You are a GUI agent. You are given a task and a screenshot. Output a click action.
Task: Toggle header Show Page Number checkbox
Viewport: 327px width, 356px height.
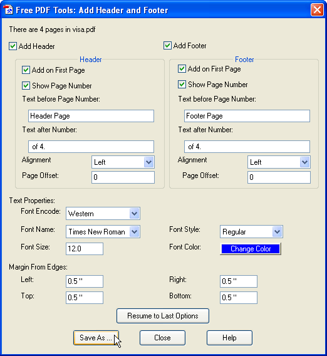click(26, 86)
